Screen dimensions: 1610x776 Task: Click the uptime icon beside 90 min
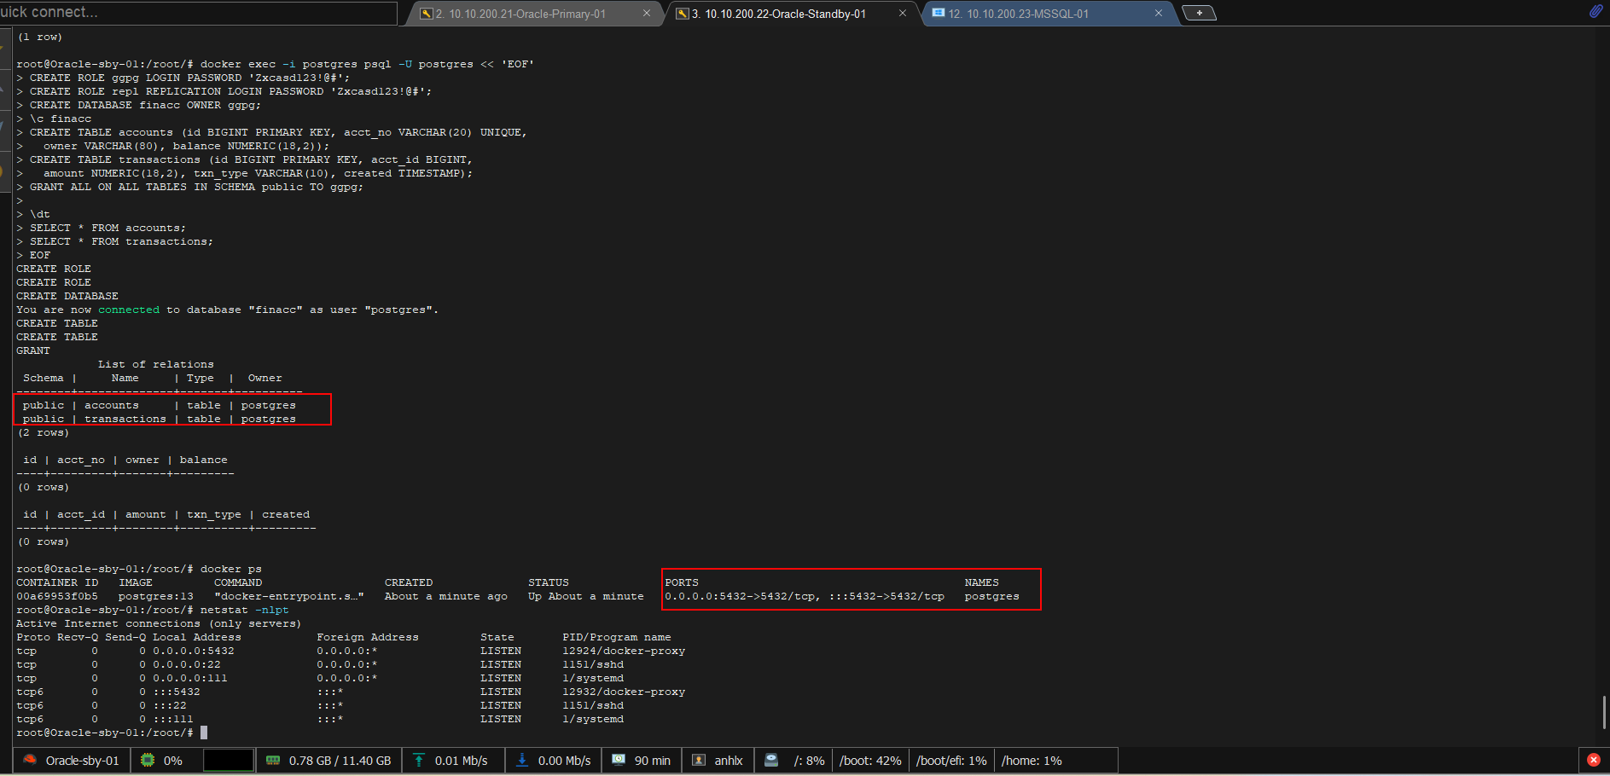619,760
